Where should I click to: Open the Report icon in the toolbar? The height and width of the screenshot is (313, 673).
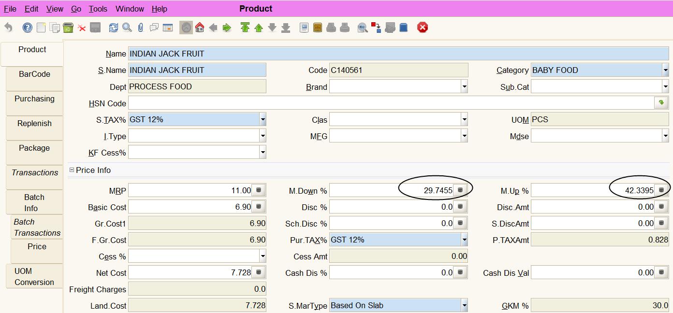304,28
